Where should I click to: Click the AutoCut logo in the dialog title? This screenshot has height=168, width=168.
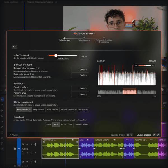[75, 34]
